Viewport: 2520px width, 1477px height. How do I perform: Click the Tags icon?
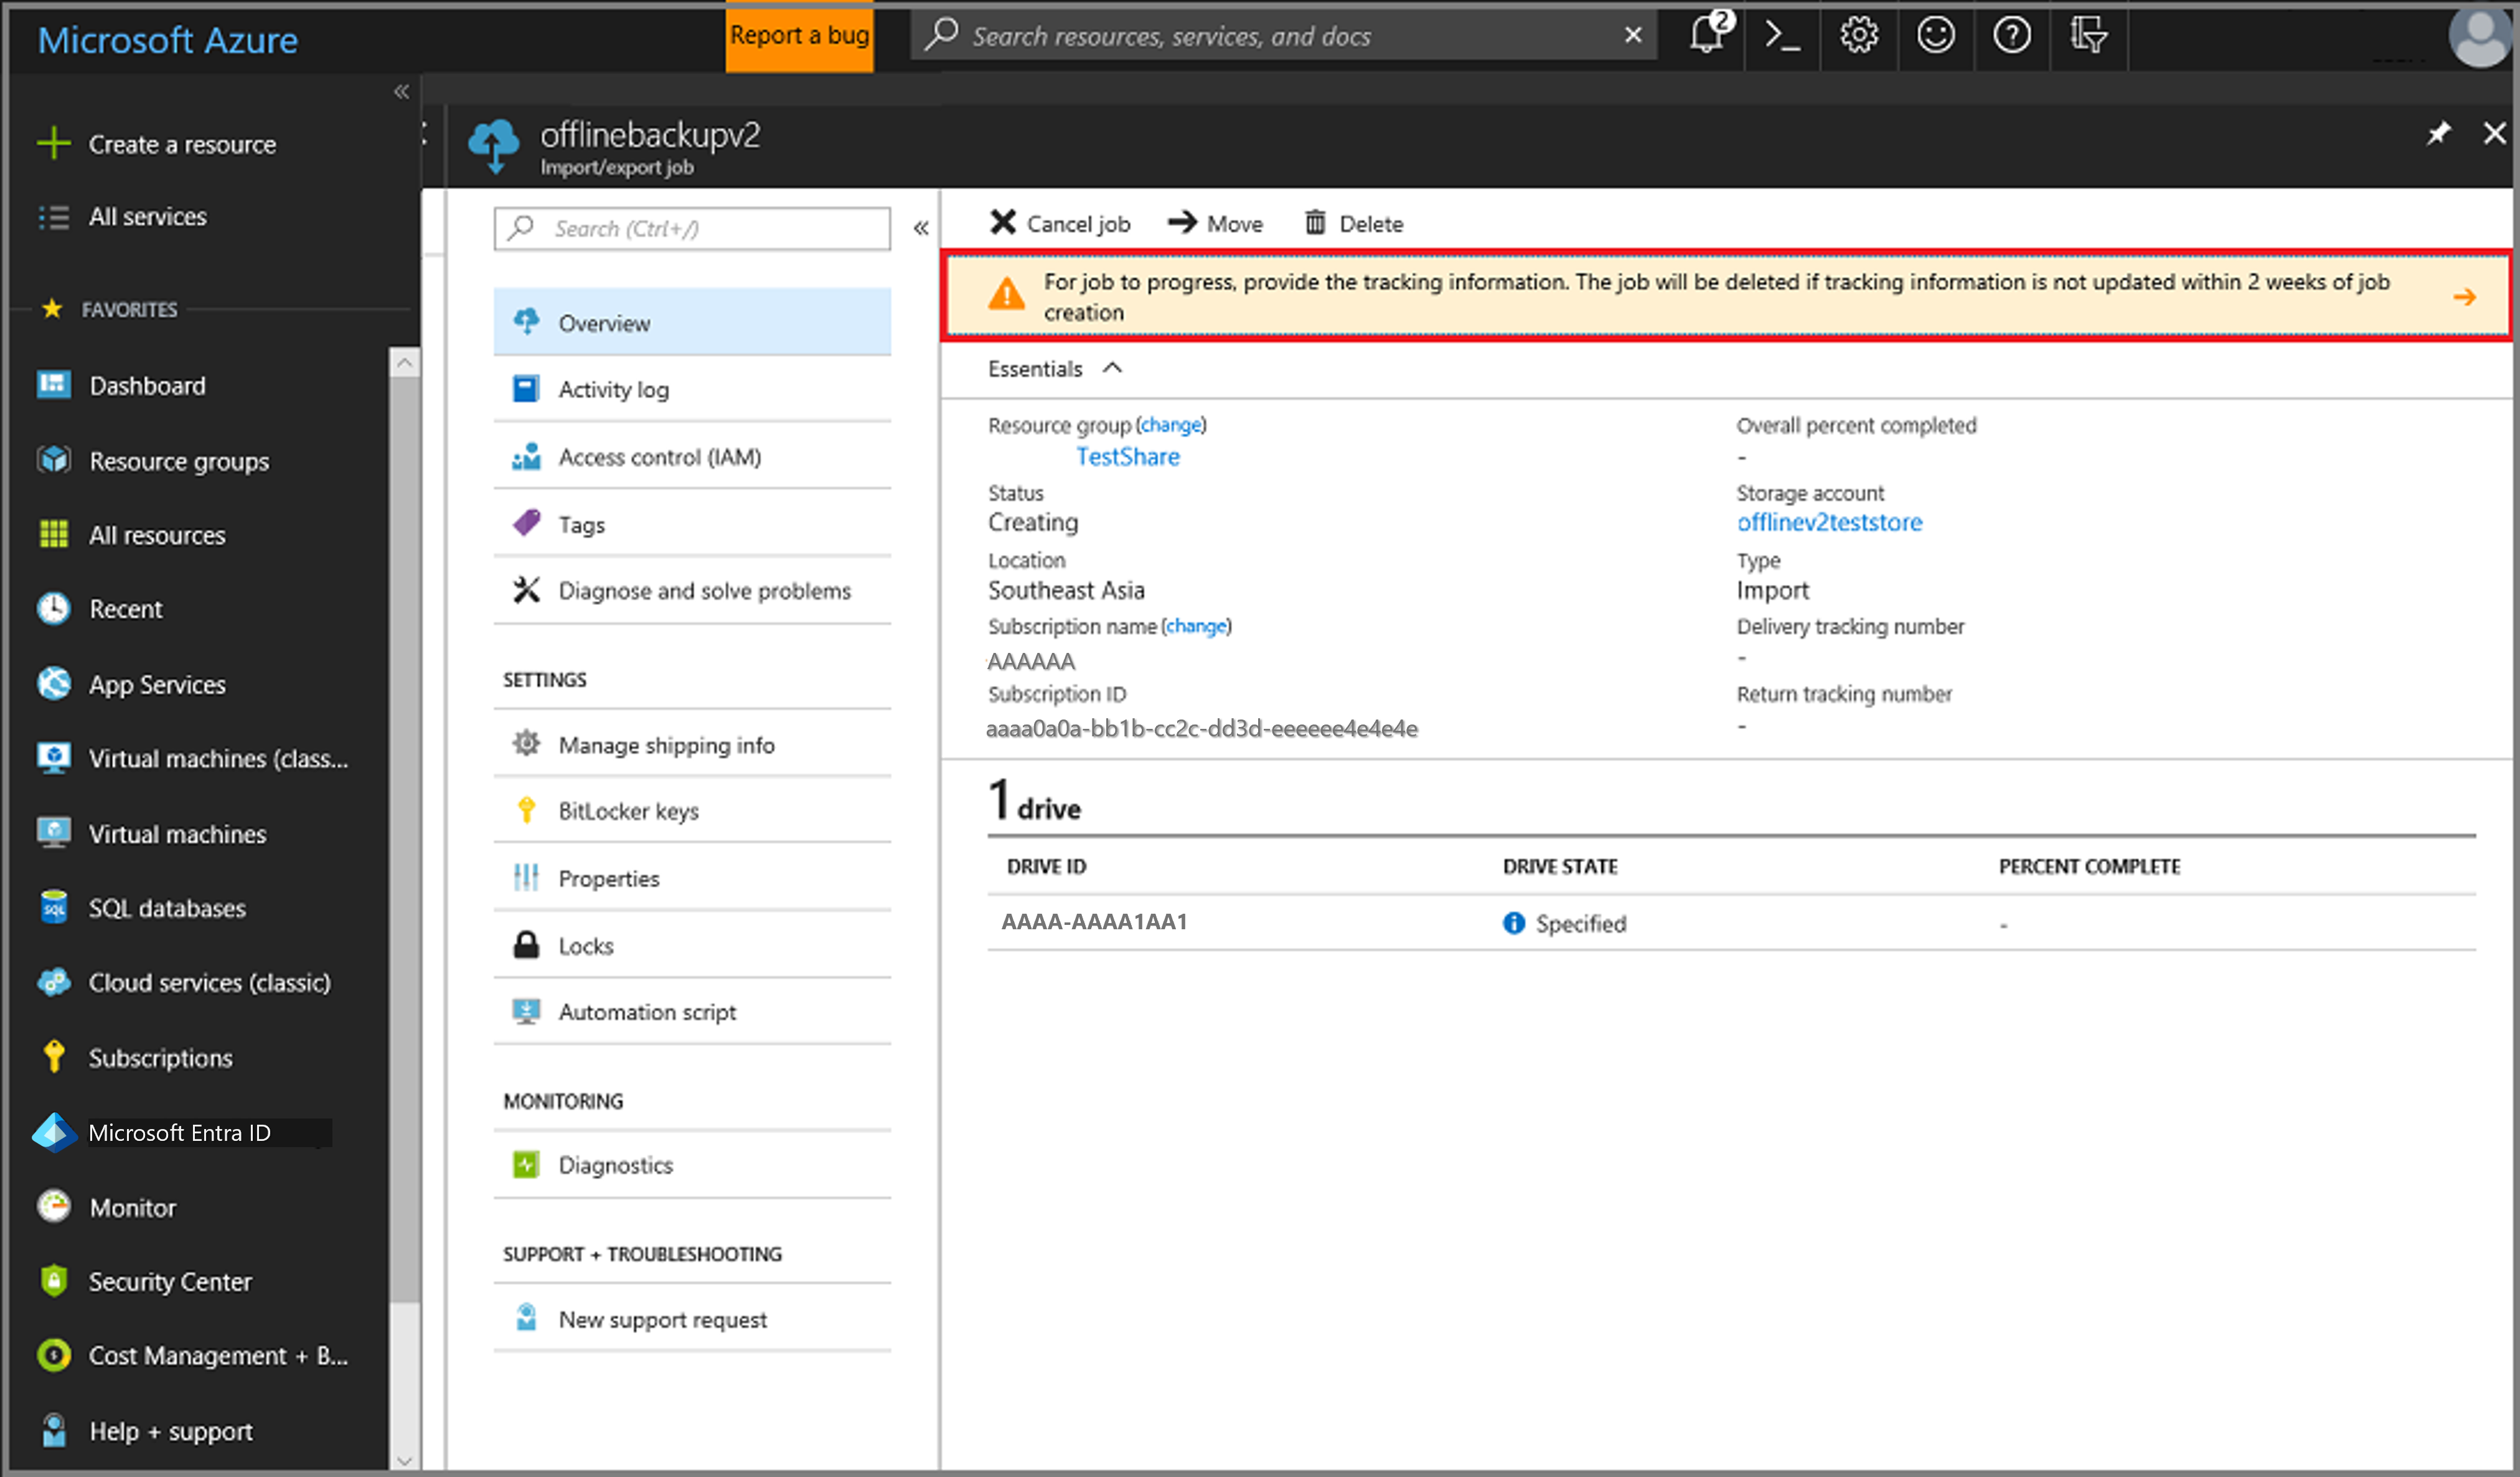527,524
